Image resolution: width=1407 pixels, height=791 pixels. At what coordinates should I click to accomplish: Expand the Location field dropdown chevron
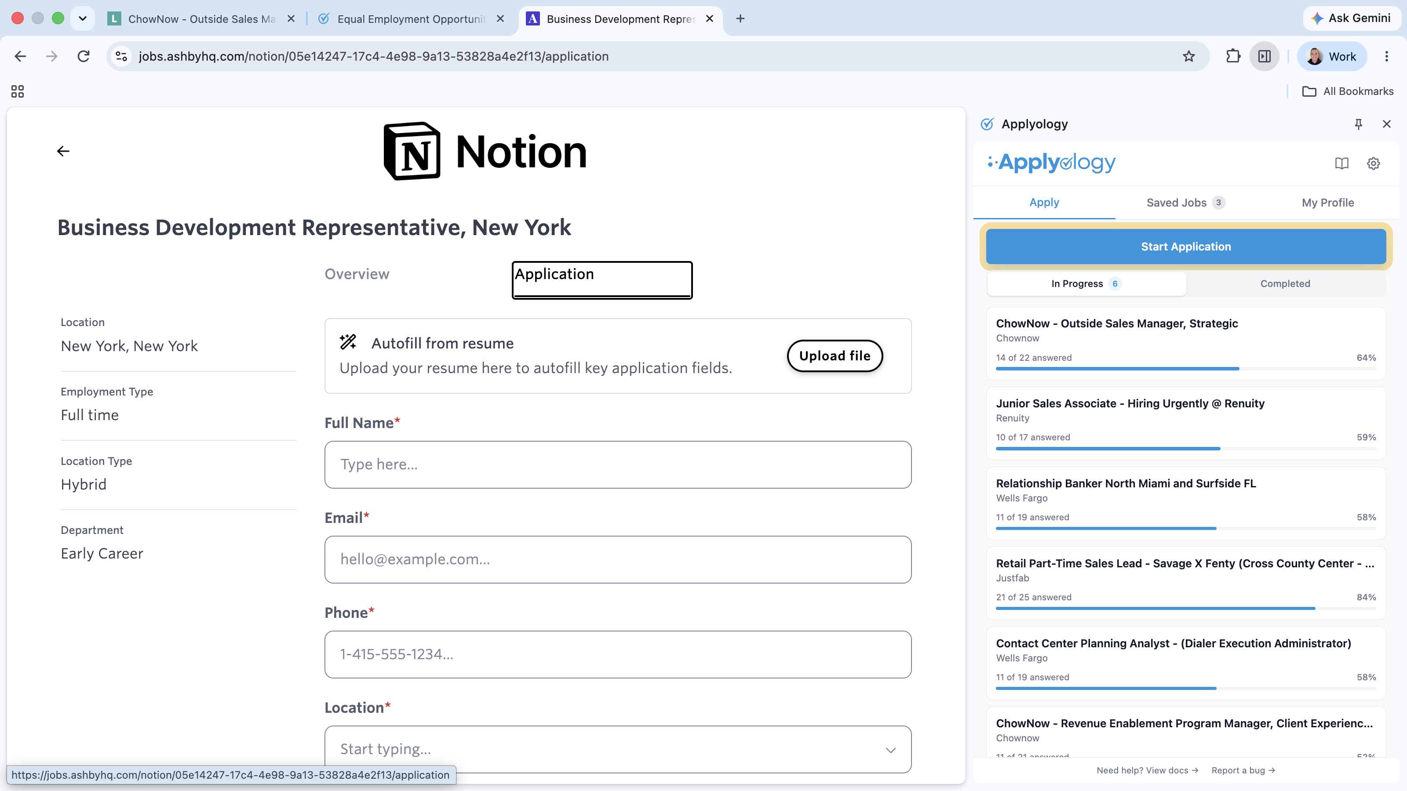click(890, 750)
